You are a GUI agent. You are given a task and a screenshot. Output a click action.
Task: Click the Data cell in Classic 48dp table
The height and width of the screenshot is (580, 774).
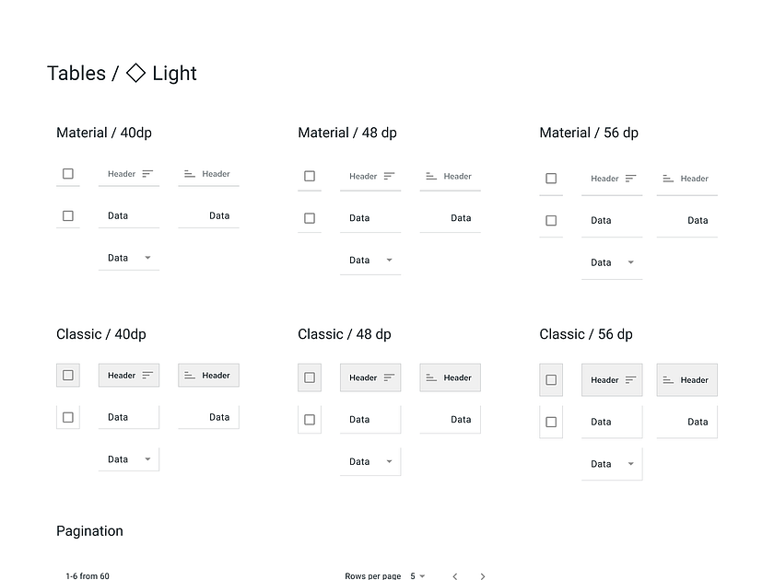[370, 420]
